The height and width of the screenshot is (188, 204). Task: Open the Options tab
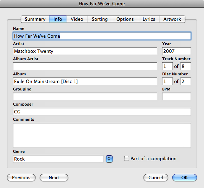point(125,19)
